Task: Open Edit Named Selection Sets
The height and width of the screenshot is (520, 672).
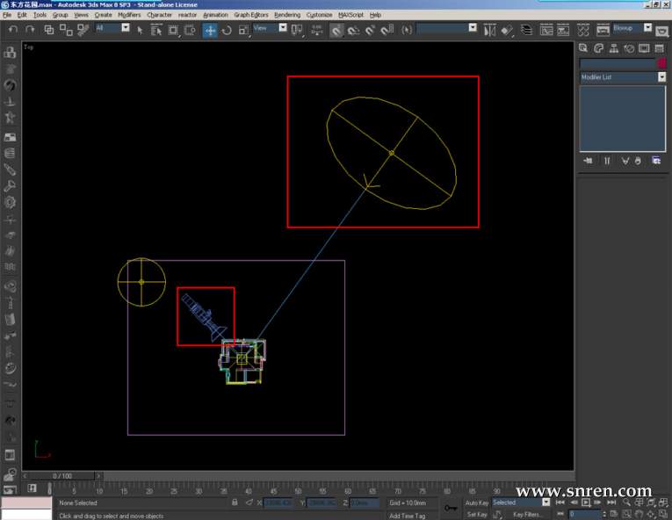Action: tap(407, 30)
